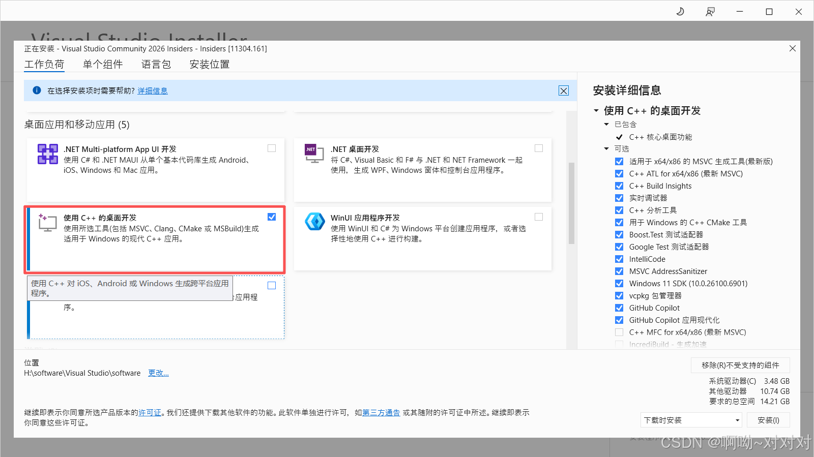814x457 pixels.
Task: Uncheck GitHub Copilot component
Action: pyautogui.click(x=619, y=308)
